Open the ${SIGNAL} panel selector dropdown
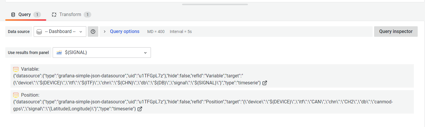This screenshot has height=127, width=425. click(x=102, y=53)
